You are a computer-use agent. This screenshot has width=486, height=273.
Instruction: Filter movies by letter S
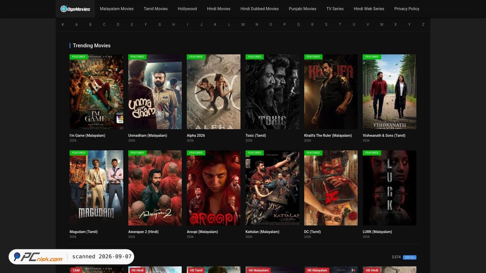(x=326, y=24)
